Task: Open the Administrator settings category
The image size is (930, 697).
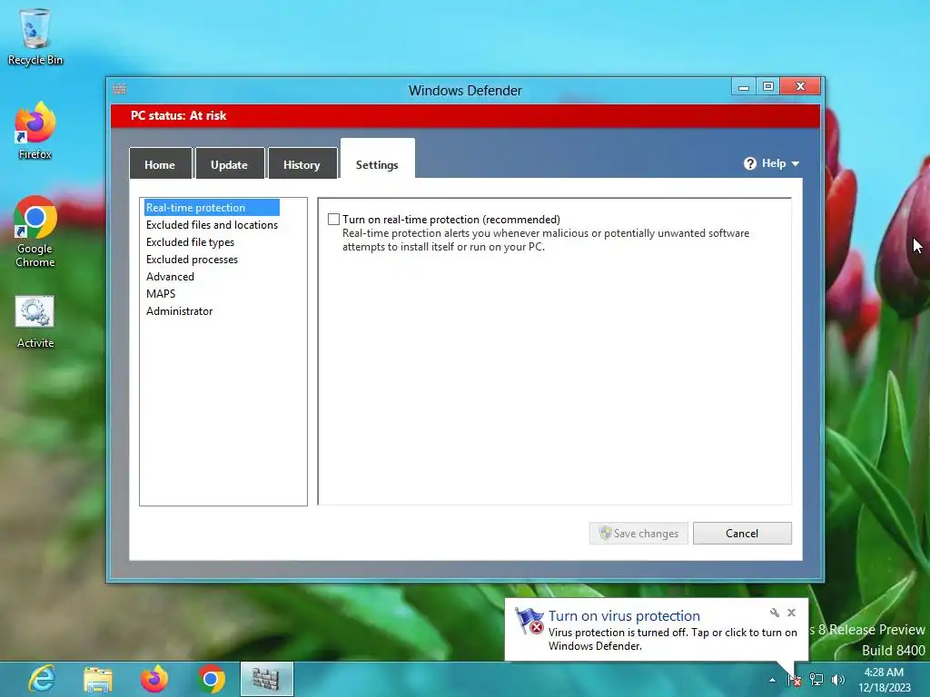Action: (179, 310)
